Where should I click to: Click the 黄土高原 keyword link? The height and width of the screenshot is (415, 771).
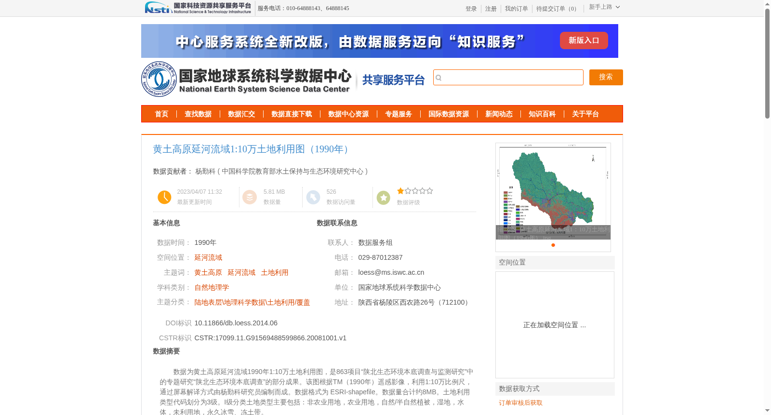[x=208, y=272]
